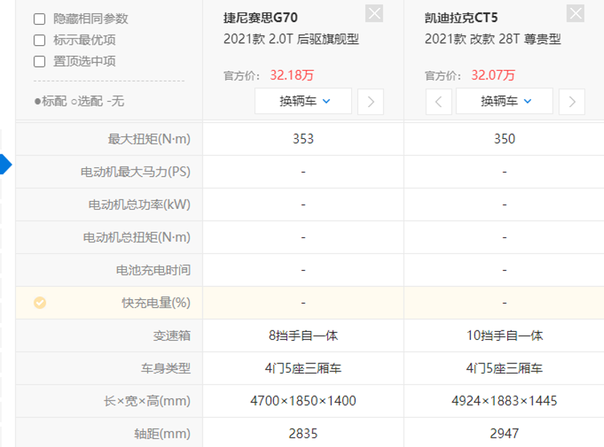Remove the 捷尼赛思G70 column with its X

click(x=374, y=14)
